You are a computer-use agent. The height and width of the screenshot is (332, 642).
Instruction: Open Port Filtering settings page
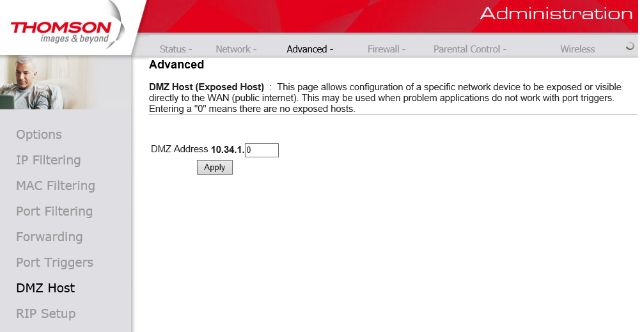click(x=54, y=212)
